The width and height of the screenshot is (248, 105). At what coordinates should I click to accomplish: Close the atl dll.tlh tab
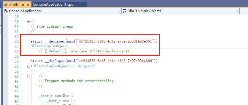[x=28, y=5]
